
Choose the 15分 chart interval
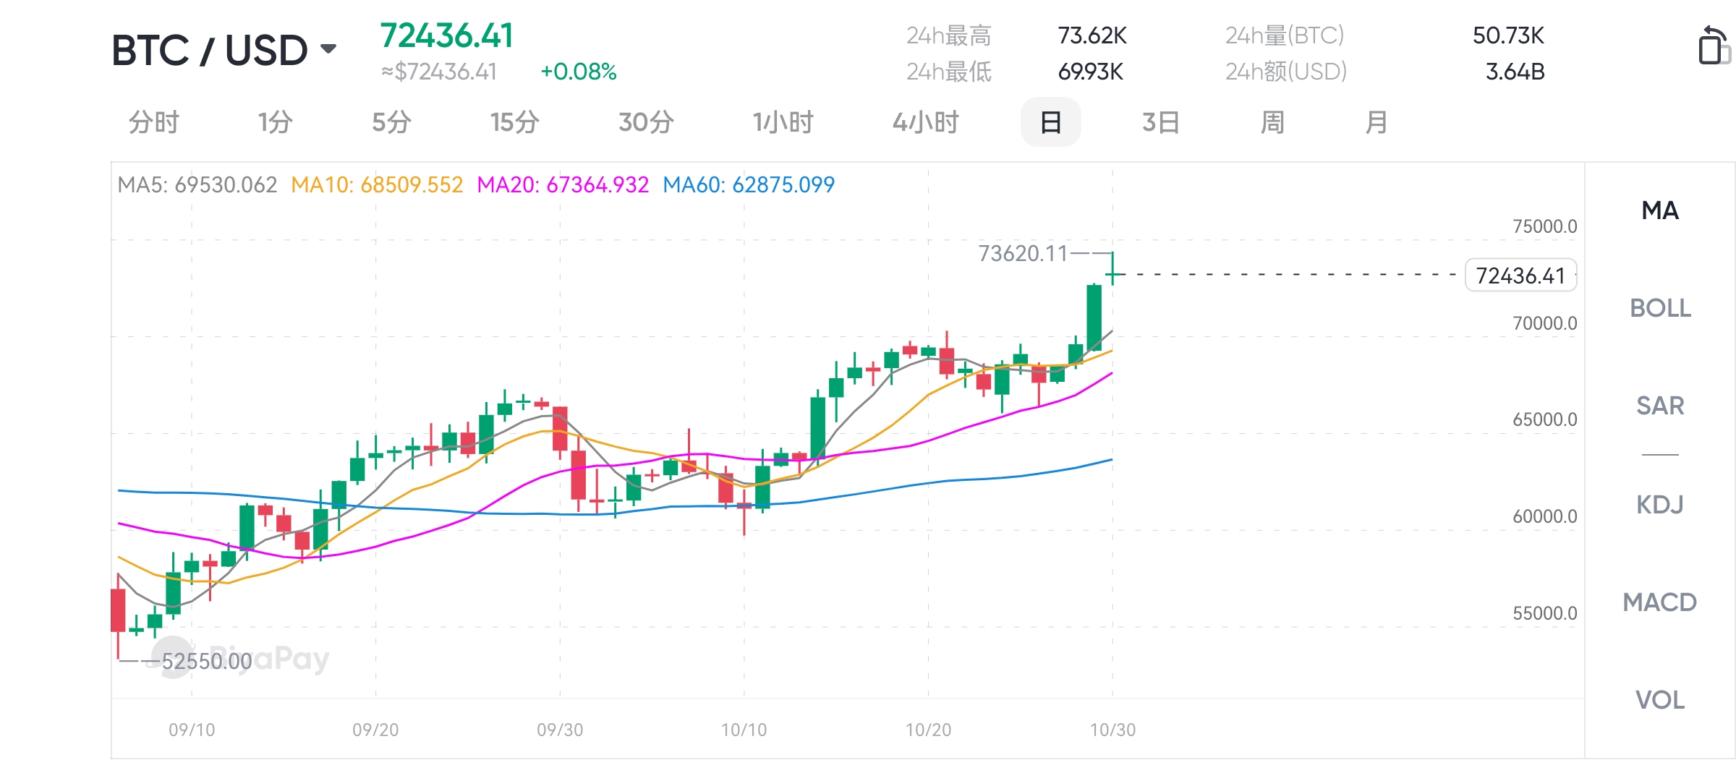coord(514,122)
